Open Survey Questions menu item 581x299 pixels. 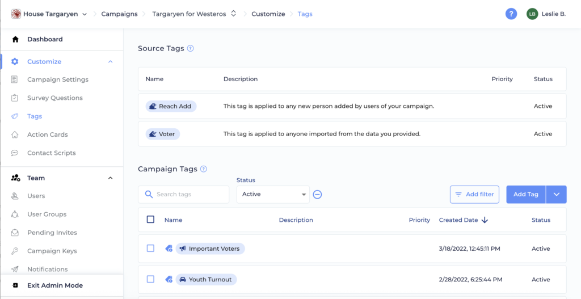[55, 98]
